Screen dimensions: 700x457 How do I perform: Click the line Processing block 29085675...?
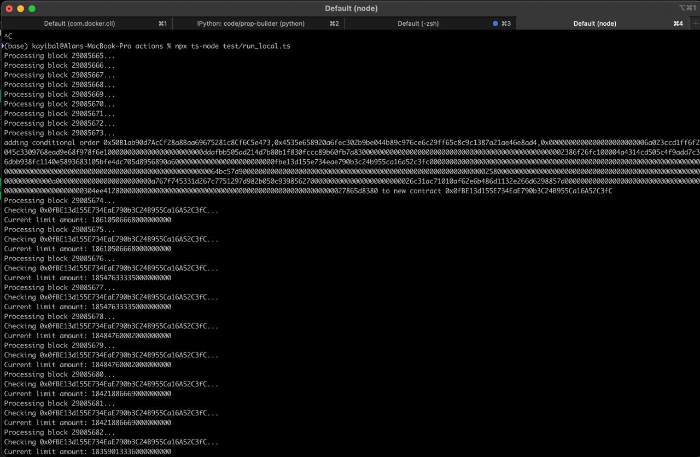(60, 230)
